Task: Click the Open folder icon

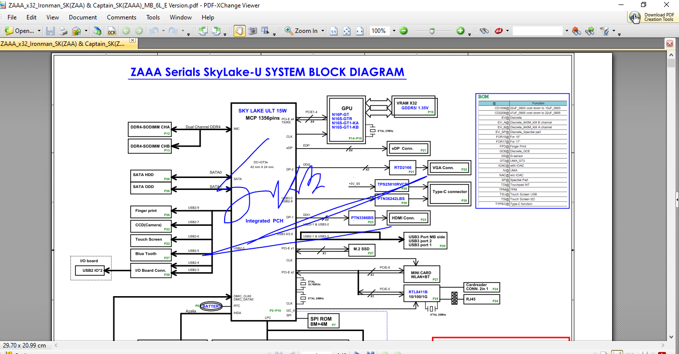Action: 8,31
